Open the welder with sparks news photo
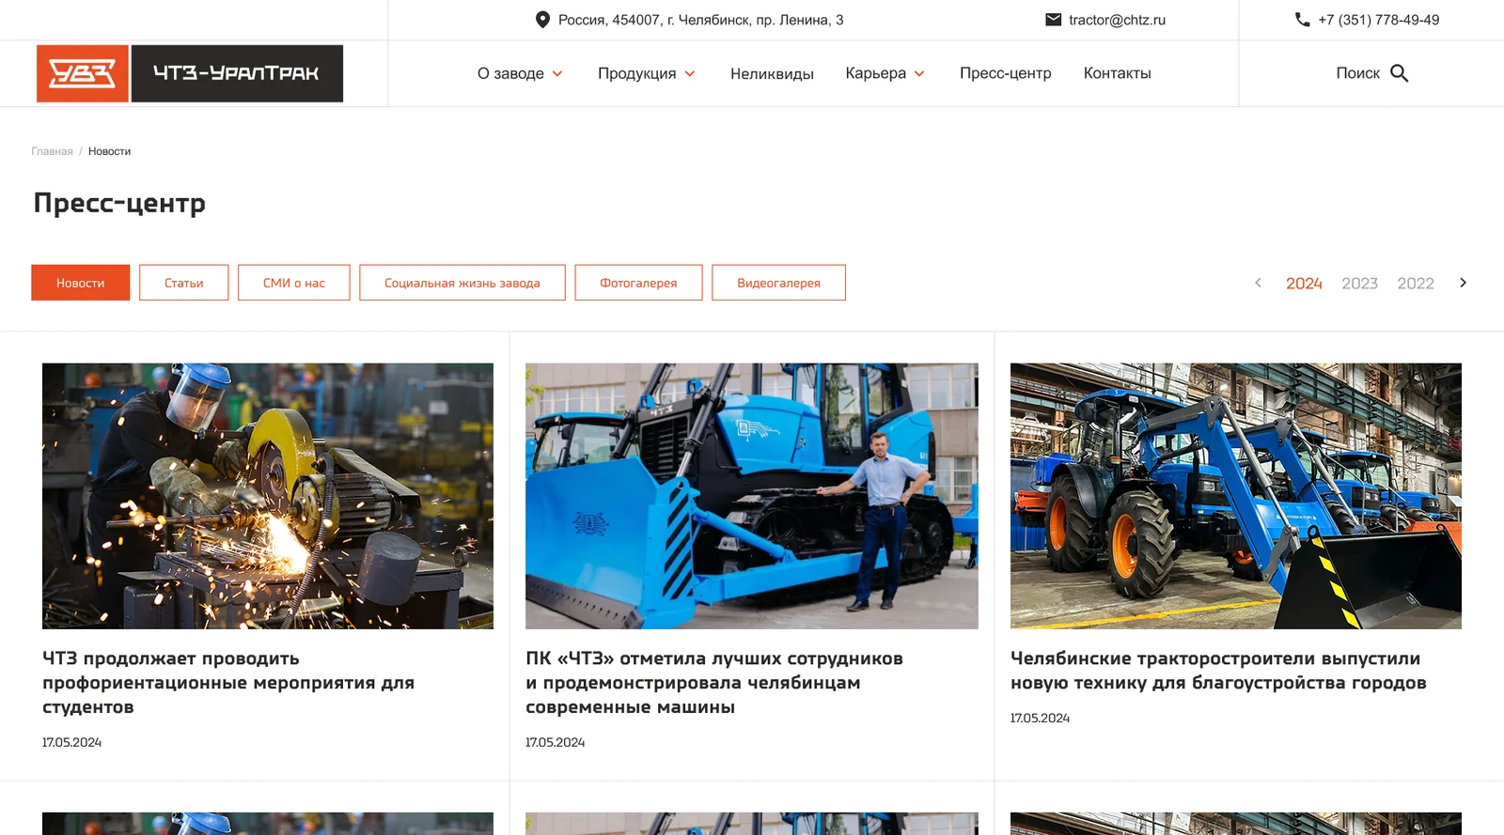 268,496
